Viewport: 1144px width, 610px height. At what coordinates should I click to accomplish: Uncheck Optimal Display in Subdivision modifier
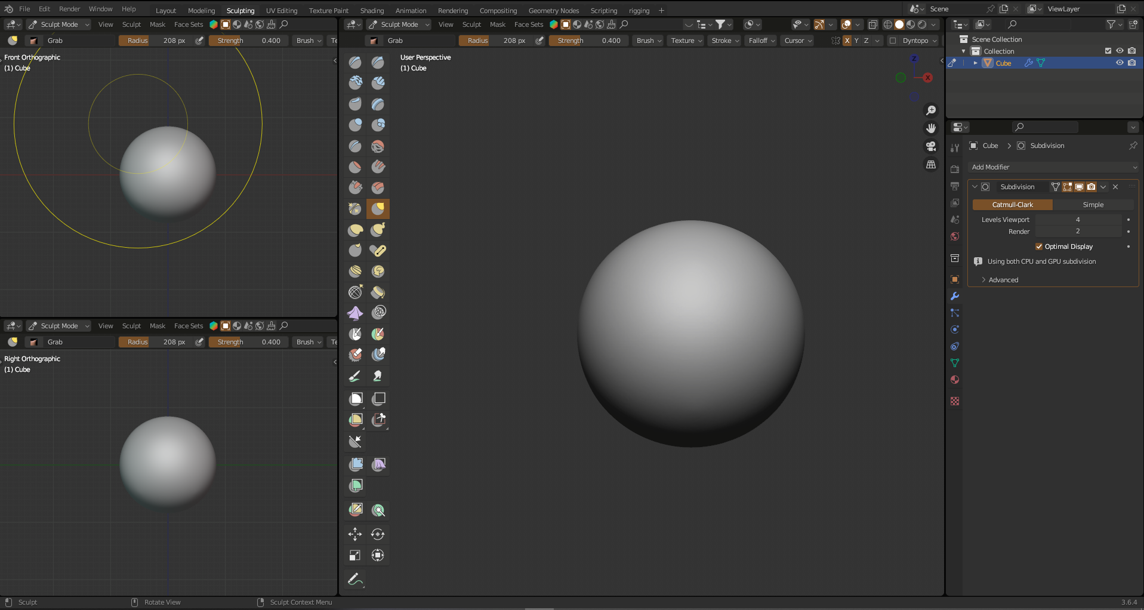coord(1039,247)
